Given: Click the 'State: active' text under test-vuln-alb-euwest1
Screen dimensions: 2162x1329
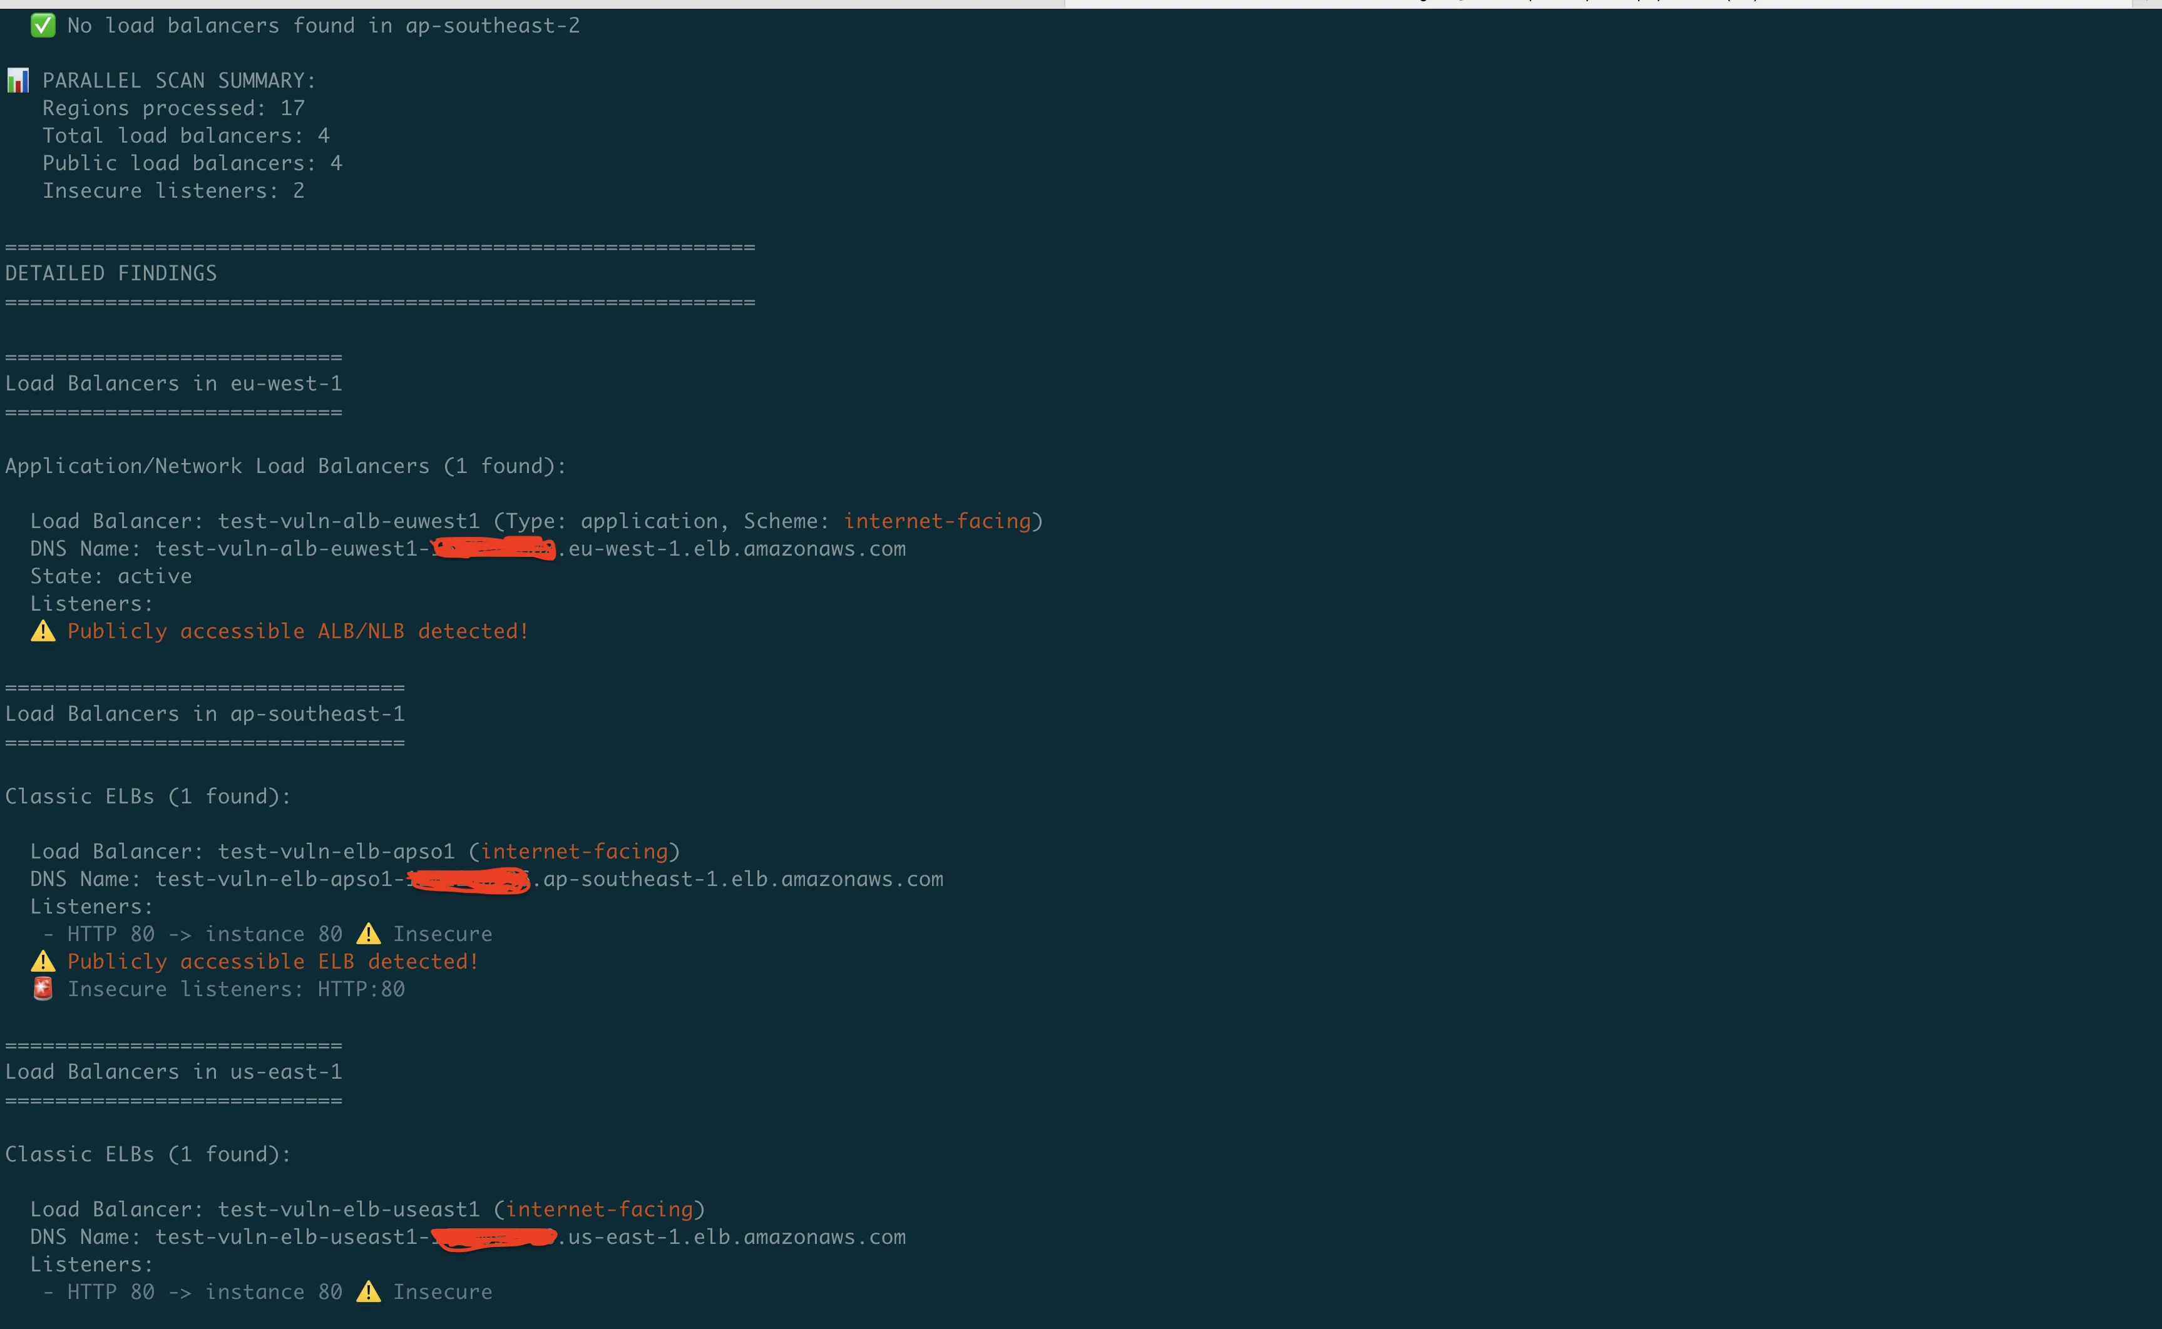Looking at the screenshot, I should [111, 576].
